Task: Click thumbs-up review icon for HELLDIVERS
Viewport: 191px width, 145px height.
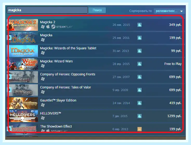Action: point(140,116)
